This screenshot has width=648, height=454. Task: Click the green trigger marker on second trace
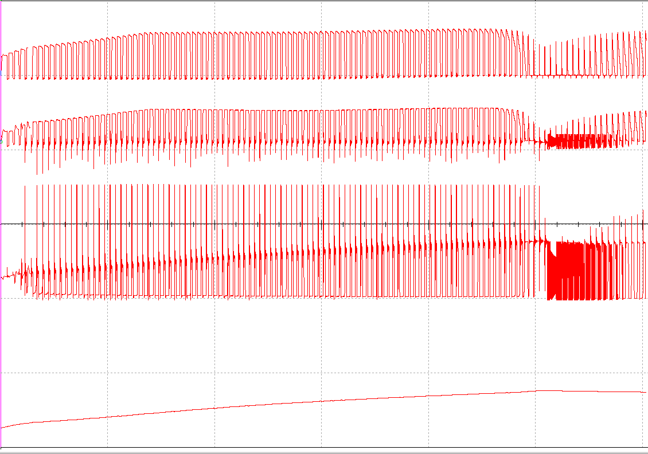pos(1,142)
